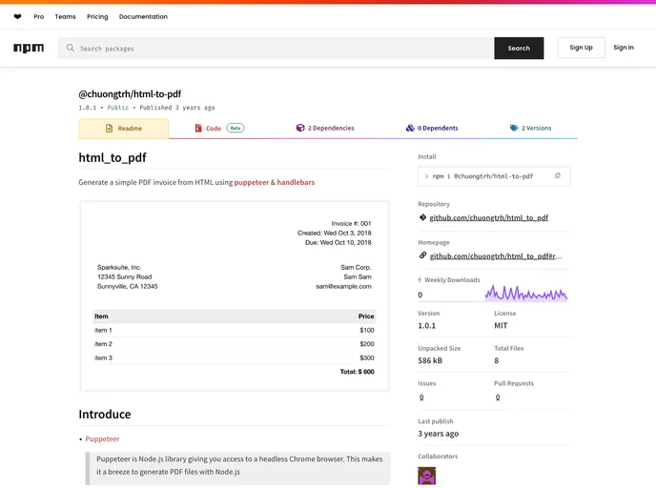Image resolution: width=656 pixels, height=488 pixels.
Task: Open the 0 Dependents tab
Action: pos(432,128)
